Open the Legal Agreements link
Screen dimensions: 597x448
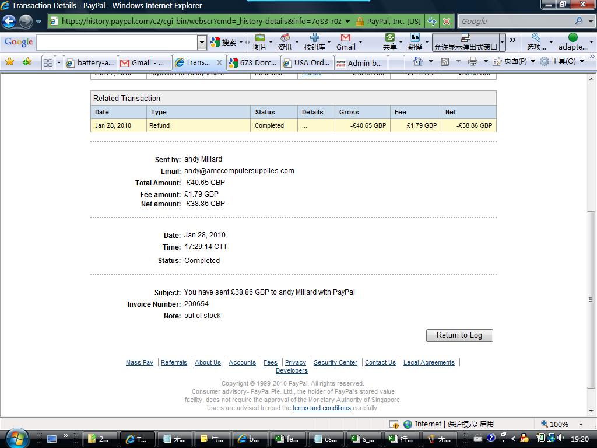coord(429,362)
